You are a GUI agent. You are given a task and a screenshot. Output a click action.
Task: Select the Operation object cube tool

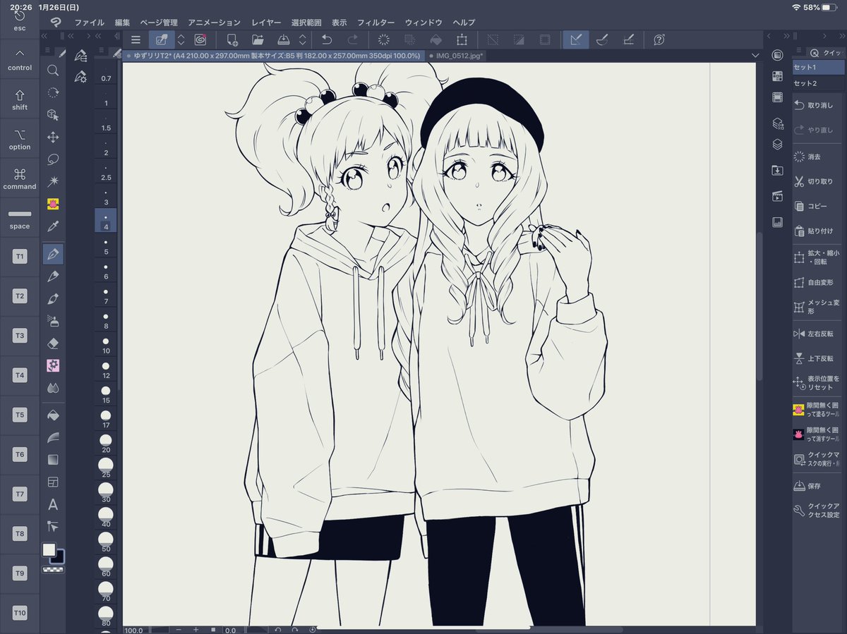pyautogui.click(x=53, y=115)
